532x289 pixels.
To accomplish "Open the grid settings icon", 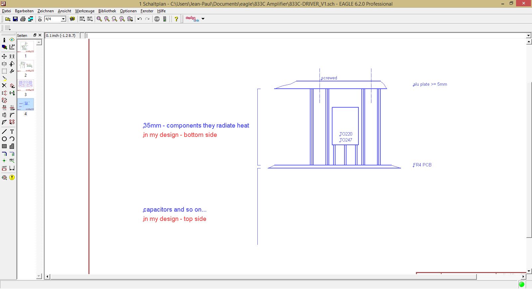I will point(8,28).
